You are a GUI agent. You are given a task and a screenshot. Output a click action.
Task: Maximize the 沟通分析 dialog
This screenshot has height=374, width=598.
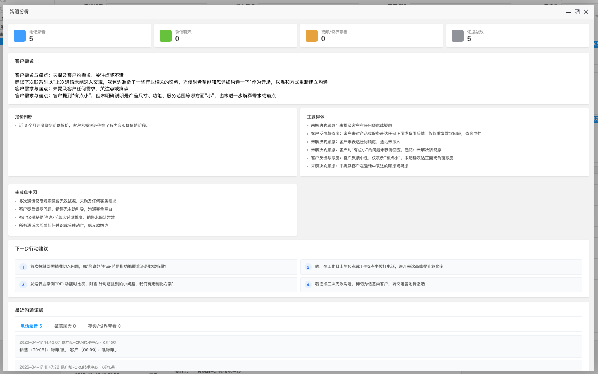pyautogui.click(x=577, y=12)
